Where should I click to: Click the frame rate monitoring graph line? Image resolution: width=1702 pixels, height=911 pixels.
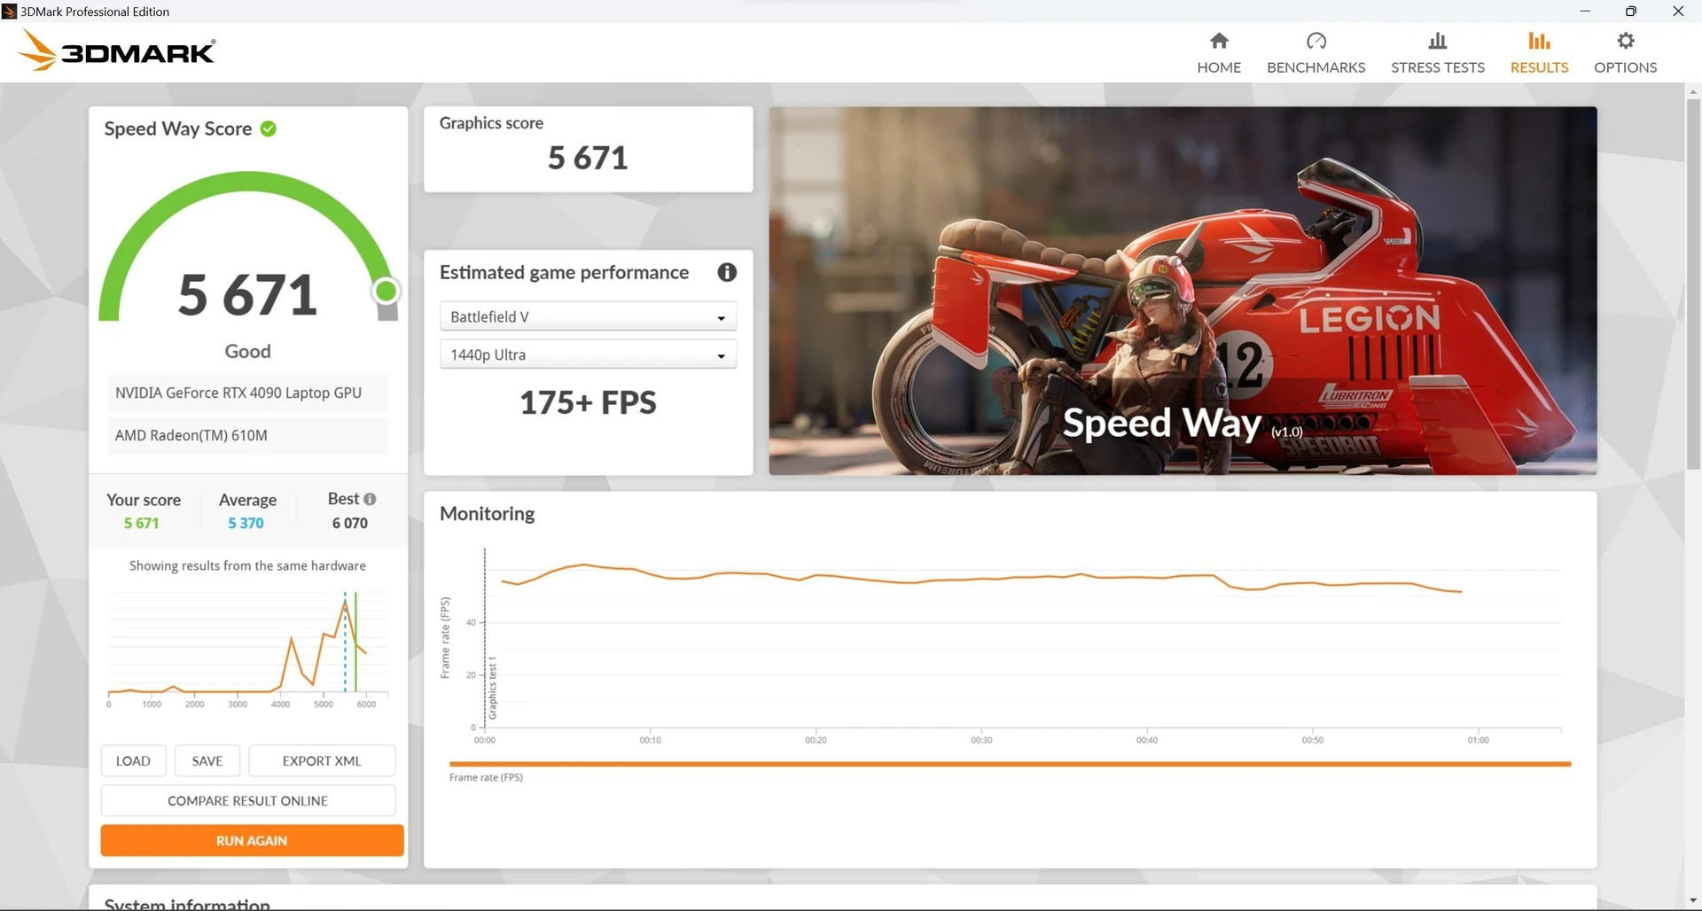coord(980,578)
